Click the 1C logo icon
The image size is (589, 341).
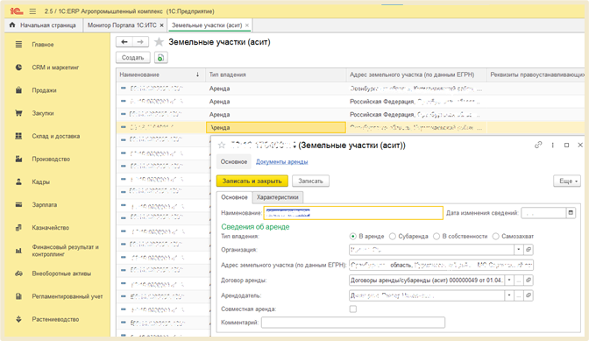click(17, 11)
